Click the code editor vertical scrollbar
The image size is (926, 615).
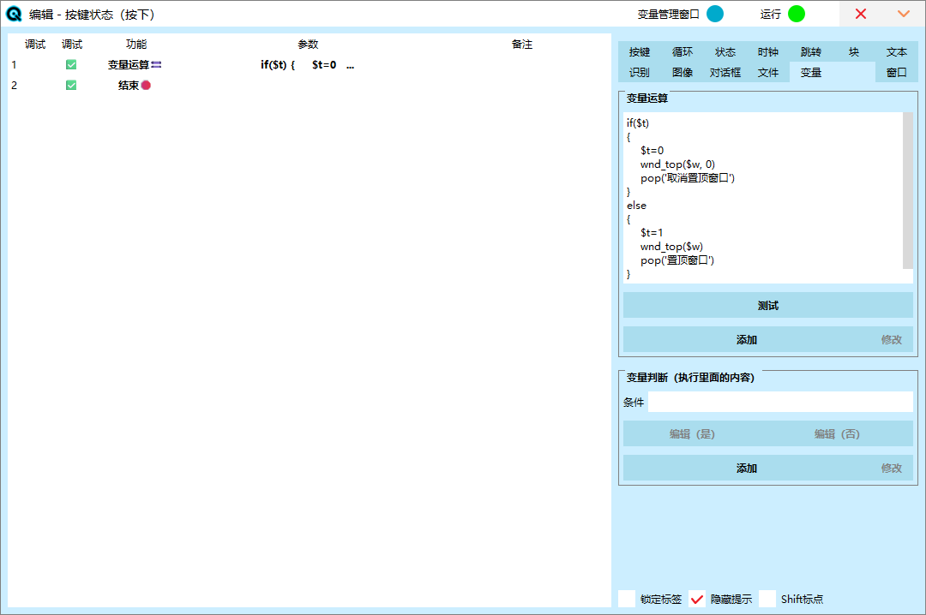click(908, 190)
